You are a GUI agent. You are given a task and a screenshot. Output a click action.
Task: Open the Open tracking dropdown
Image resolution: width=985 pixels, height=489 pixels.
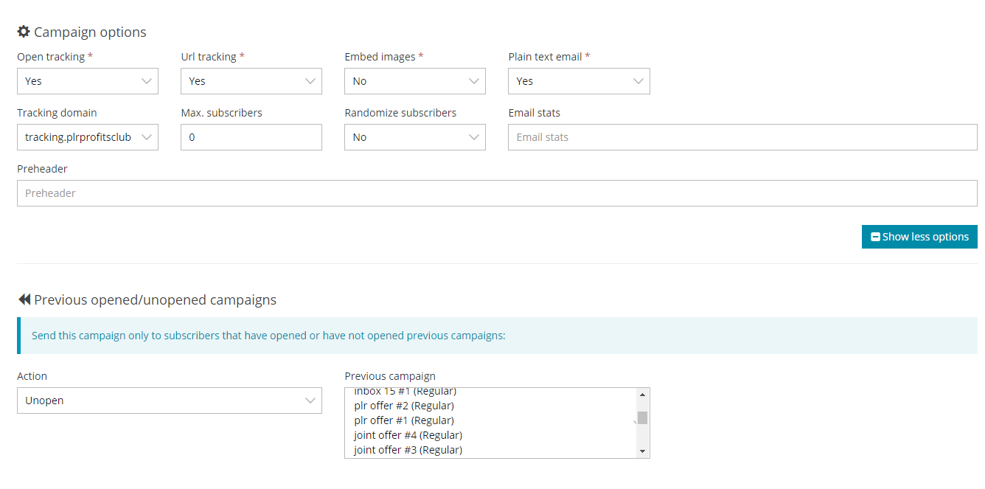point(88,81)
